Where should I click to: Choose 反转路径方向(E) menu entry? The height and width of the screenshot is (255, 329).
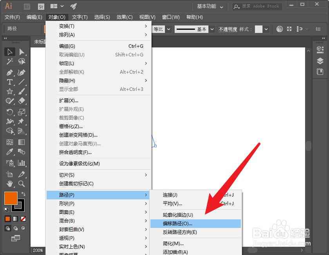tap(195, 232)
